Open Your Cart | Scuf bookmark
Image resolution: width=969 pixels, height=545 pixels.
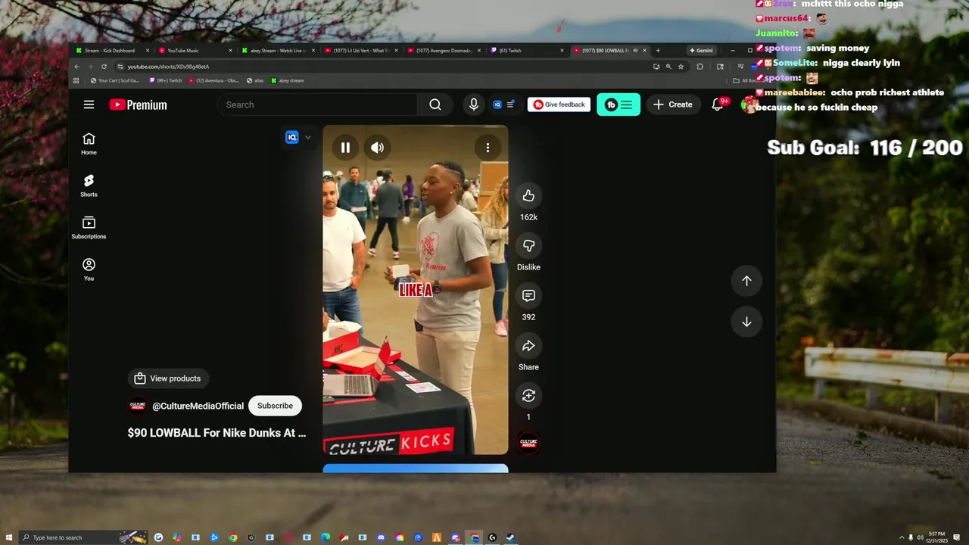click(114, 80)
